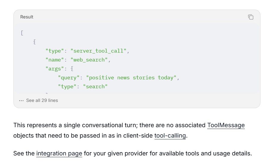Click the nested "type" key under args
This screenshot has height=167, width=276.
coord(67,86)
